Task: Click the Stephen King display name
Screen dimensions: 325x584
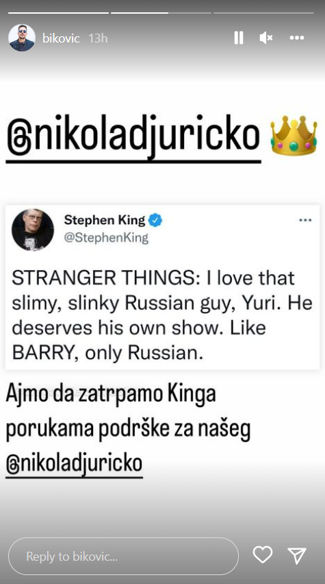Action: [105, 220]
